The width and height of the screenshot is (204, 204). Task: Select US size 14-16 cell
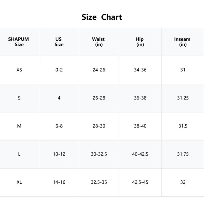point(59,182)
